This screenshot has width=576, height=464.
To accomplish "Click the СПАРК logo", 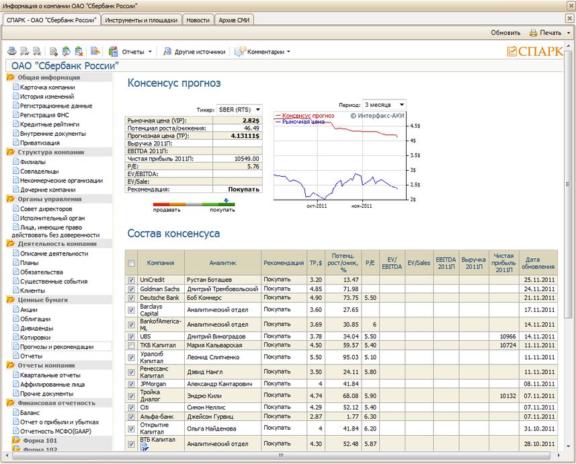I will tap(534, 52).
